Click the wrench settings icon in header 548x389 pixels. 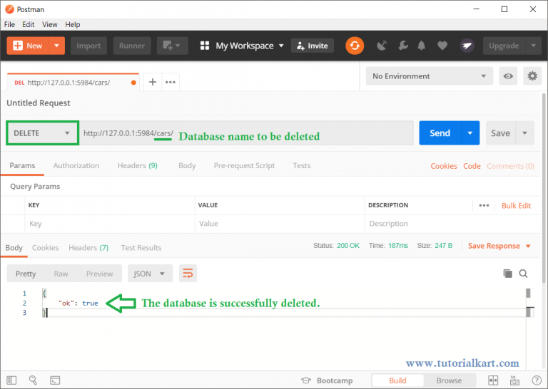(402, 46)
